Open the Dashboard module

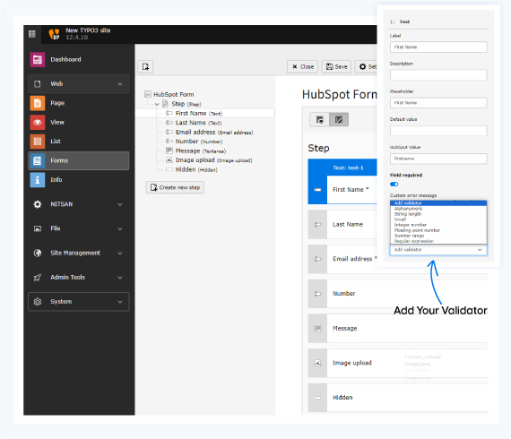(79, 60)
